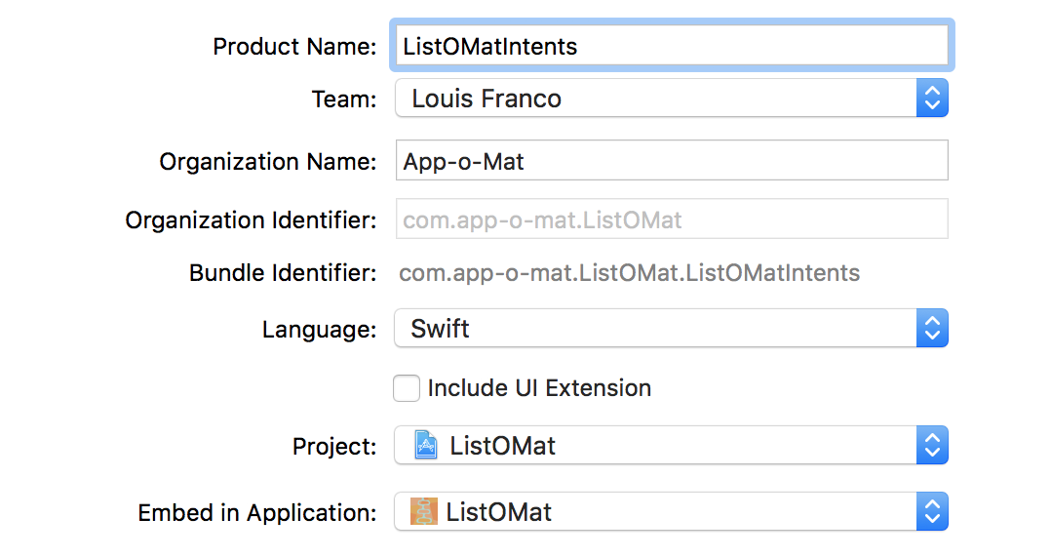Image resolution: width=1051 pixels, height=558 pixels.
Task: Click the greyed Organization Identifier field
Action: pyautogui.click(x=671, y=219)
